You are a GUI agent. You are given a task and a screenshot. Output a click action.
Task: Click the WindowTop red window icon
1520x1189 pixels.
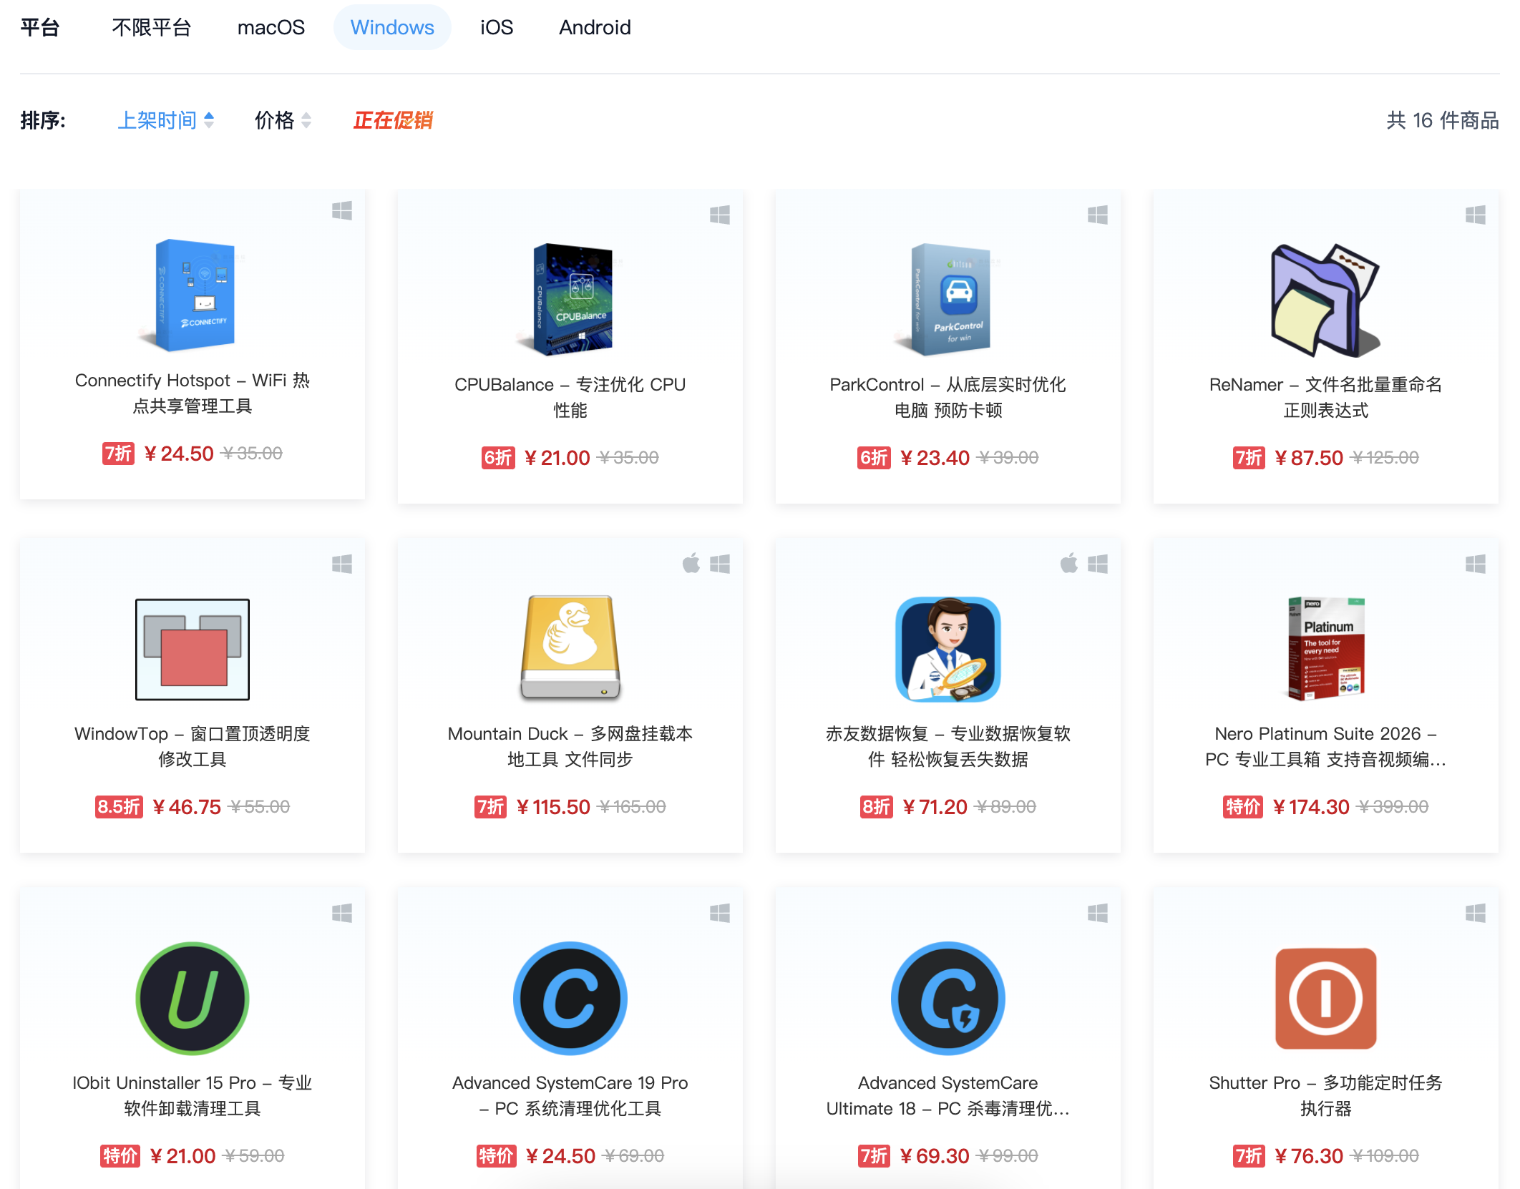(193, 649)
